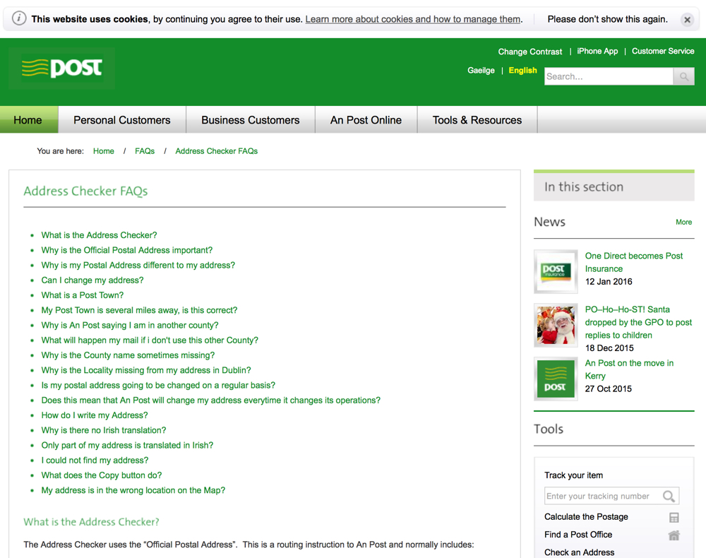The height and width of the screenshot is (558, 706).
Task: Click the FAQs breadcrumb link
Action: pos(145,151)
